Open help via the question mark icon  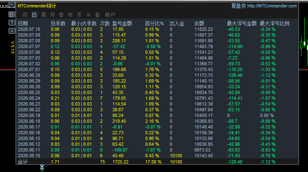pyautogui.click(x=12, y=23)
